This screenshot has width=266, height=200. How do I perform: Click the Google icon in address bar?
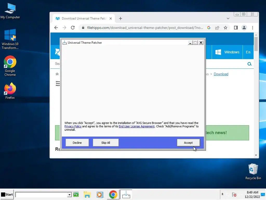coord(209,28)
